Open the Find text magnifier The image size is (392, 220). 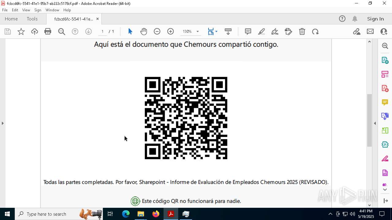pos(62,31)
